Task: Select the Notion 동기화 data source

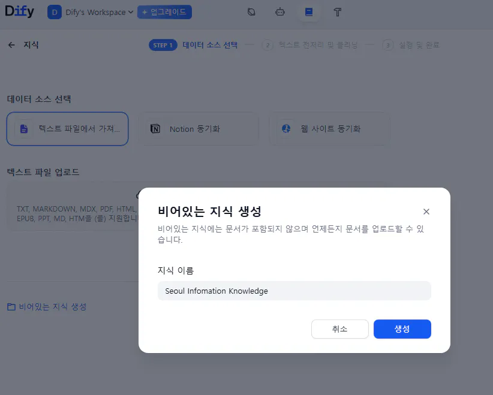Action: (x=199, y=128)
